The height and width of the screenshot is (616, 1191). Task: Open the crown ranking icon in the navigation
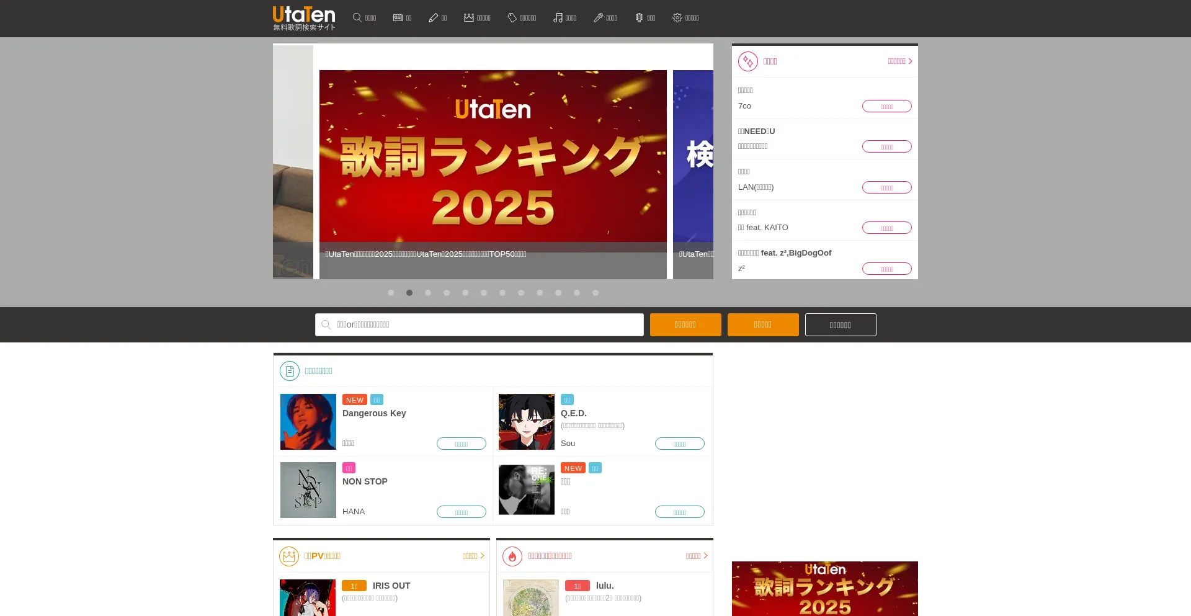pos(469,17)
